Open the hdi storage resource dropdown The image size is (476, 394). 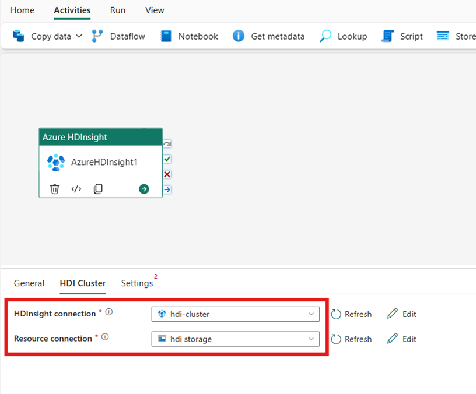[311, 339]
